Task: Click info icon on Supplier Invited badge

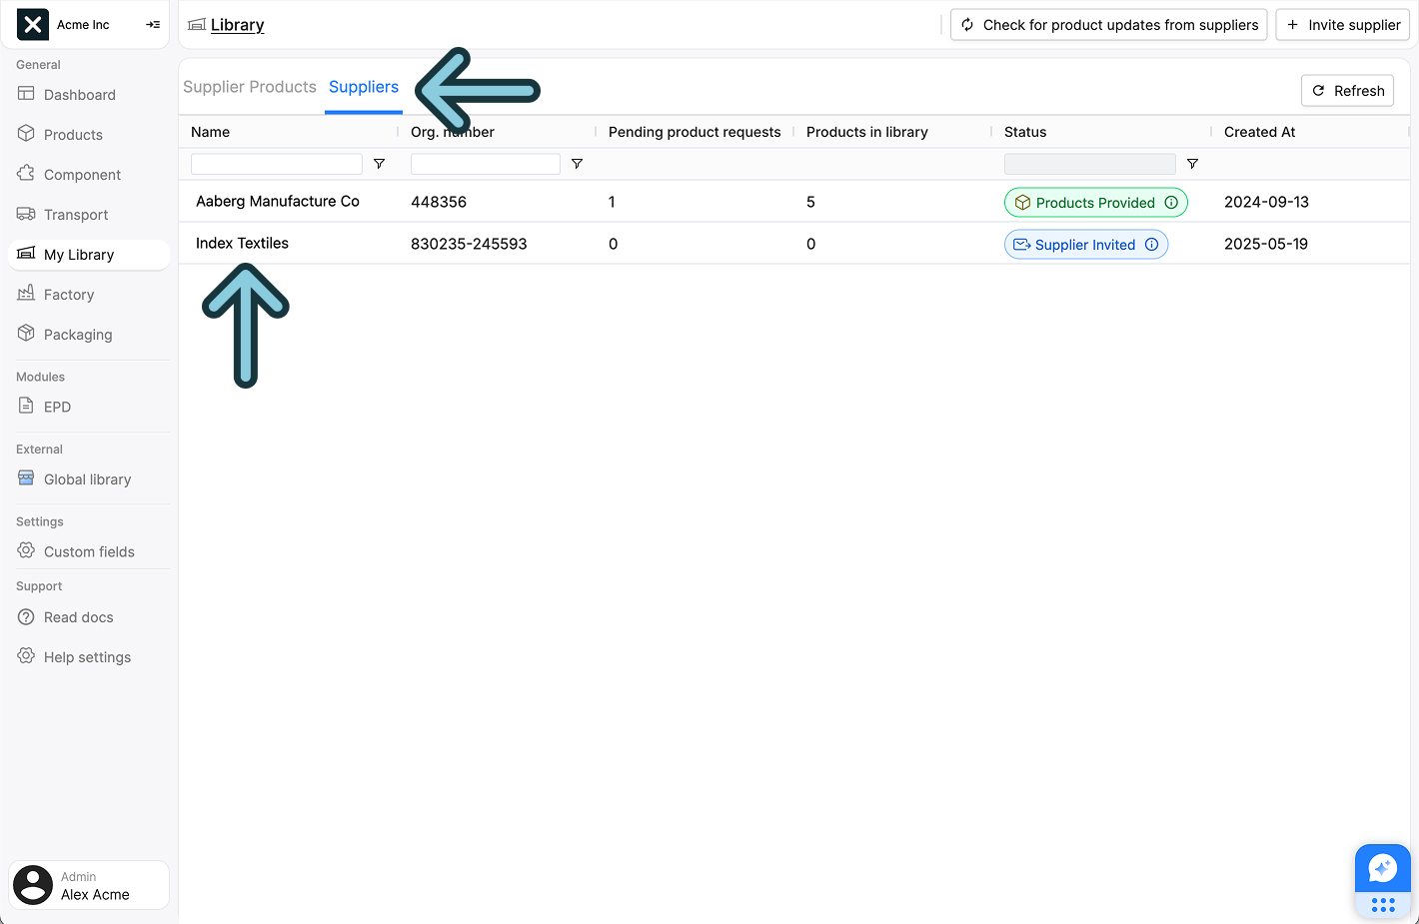Action: click(x=1151, y=245)
